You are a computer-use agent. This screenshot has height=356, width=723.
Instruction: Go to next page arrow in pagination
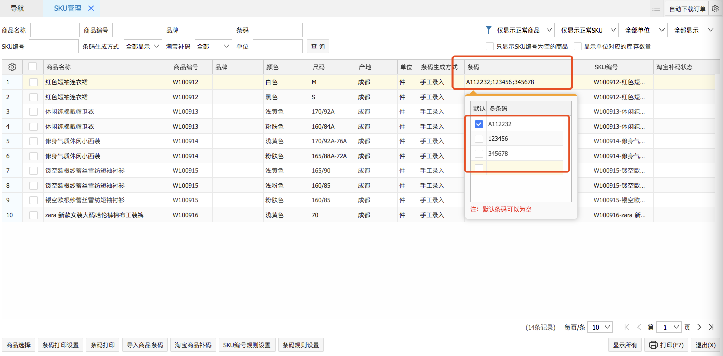[x=699, y=327]
